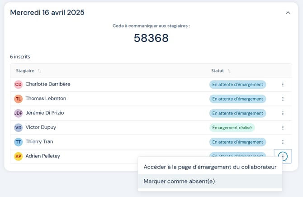Sort the table by Statut column
Image resolution: width=303 pixels, height=197 pixels.
point(229,71)
